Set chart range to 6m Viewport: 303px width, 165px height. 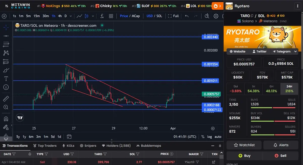(x=31, y=137)
